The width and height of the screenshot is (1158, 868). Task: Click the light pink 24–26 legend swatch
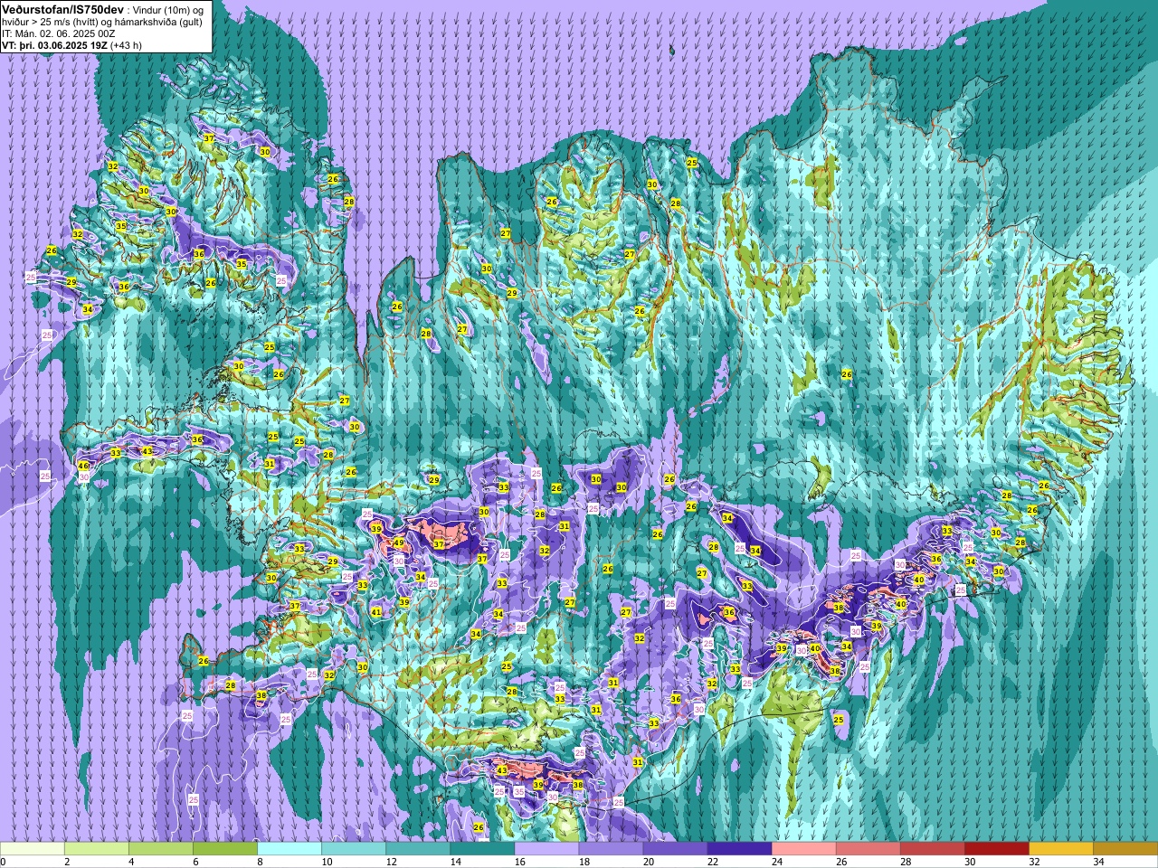803,849
